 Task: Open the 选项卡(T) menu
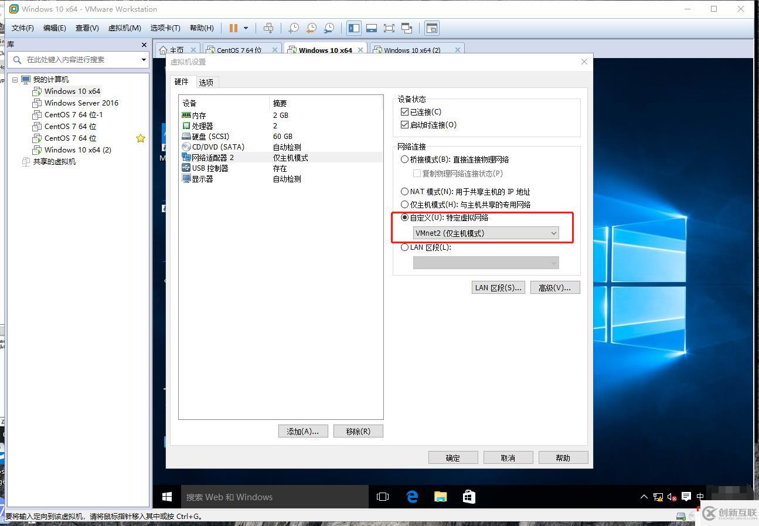click(x=165, y=28)
